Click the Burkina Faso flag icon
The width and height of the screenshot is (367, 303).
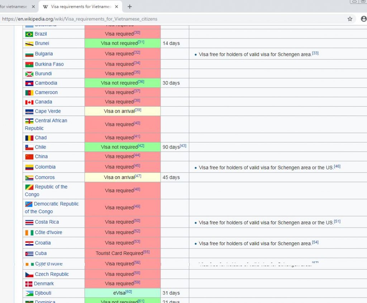(x=29, y=65)
